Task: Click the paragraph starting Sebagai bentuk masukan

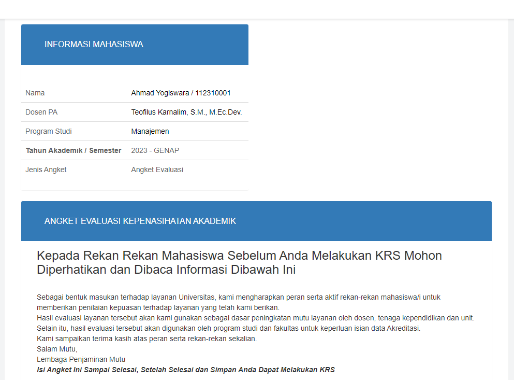Action: tap(239, 302)
